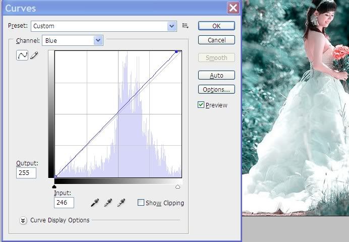Click the OK button
This screenshot has height=242, width=349.
coord(216,26)
